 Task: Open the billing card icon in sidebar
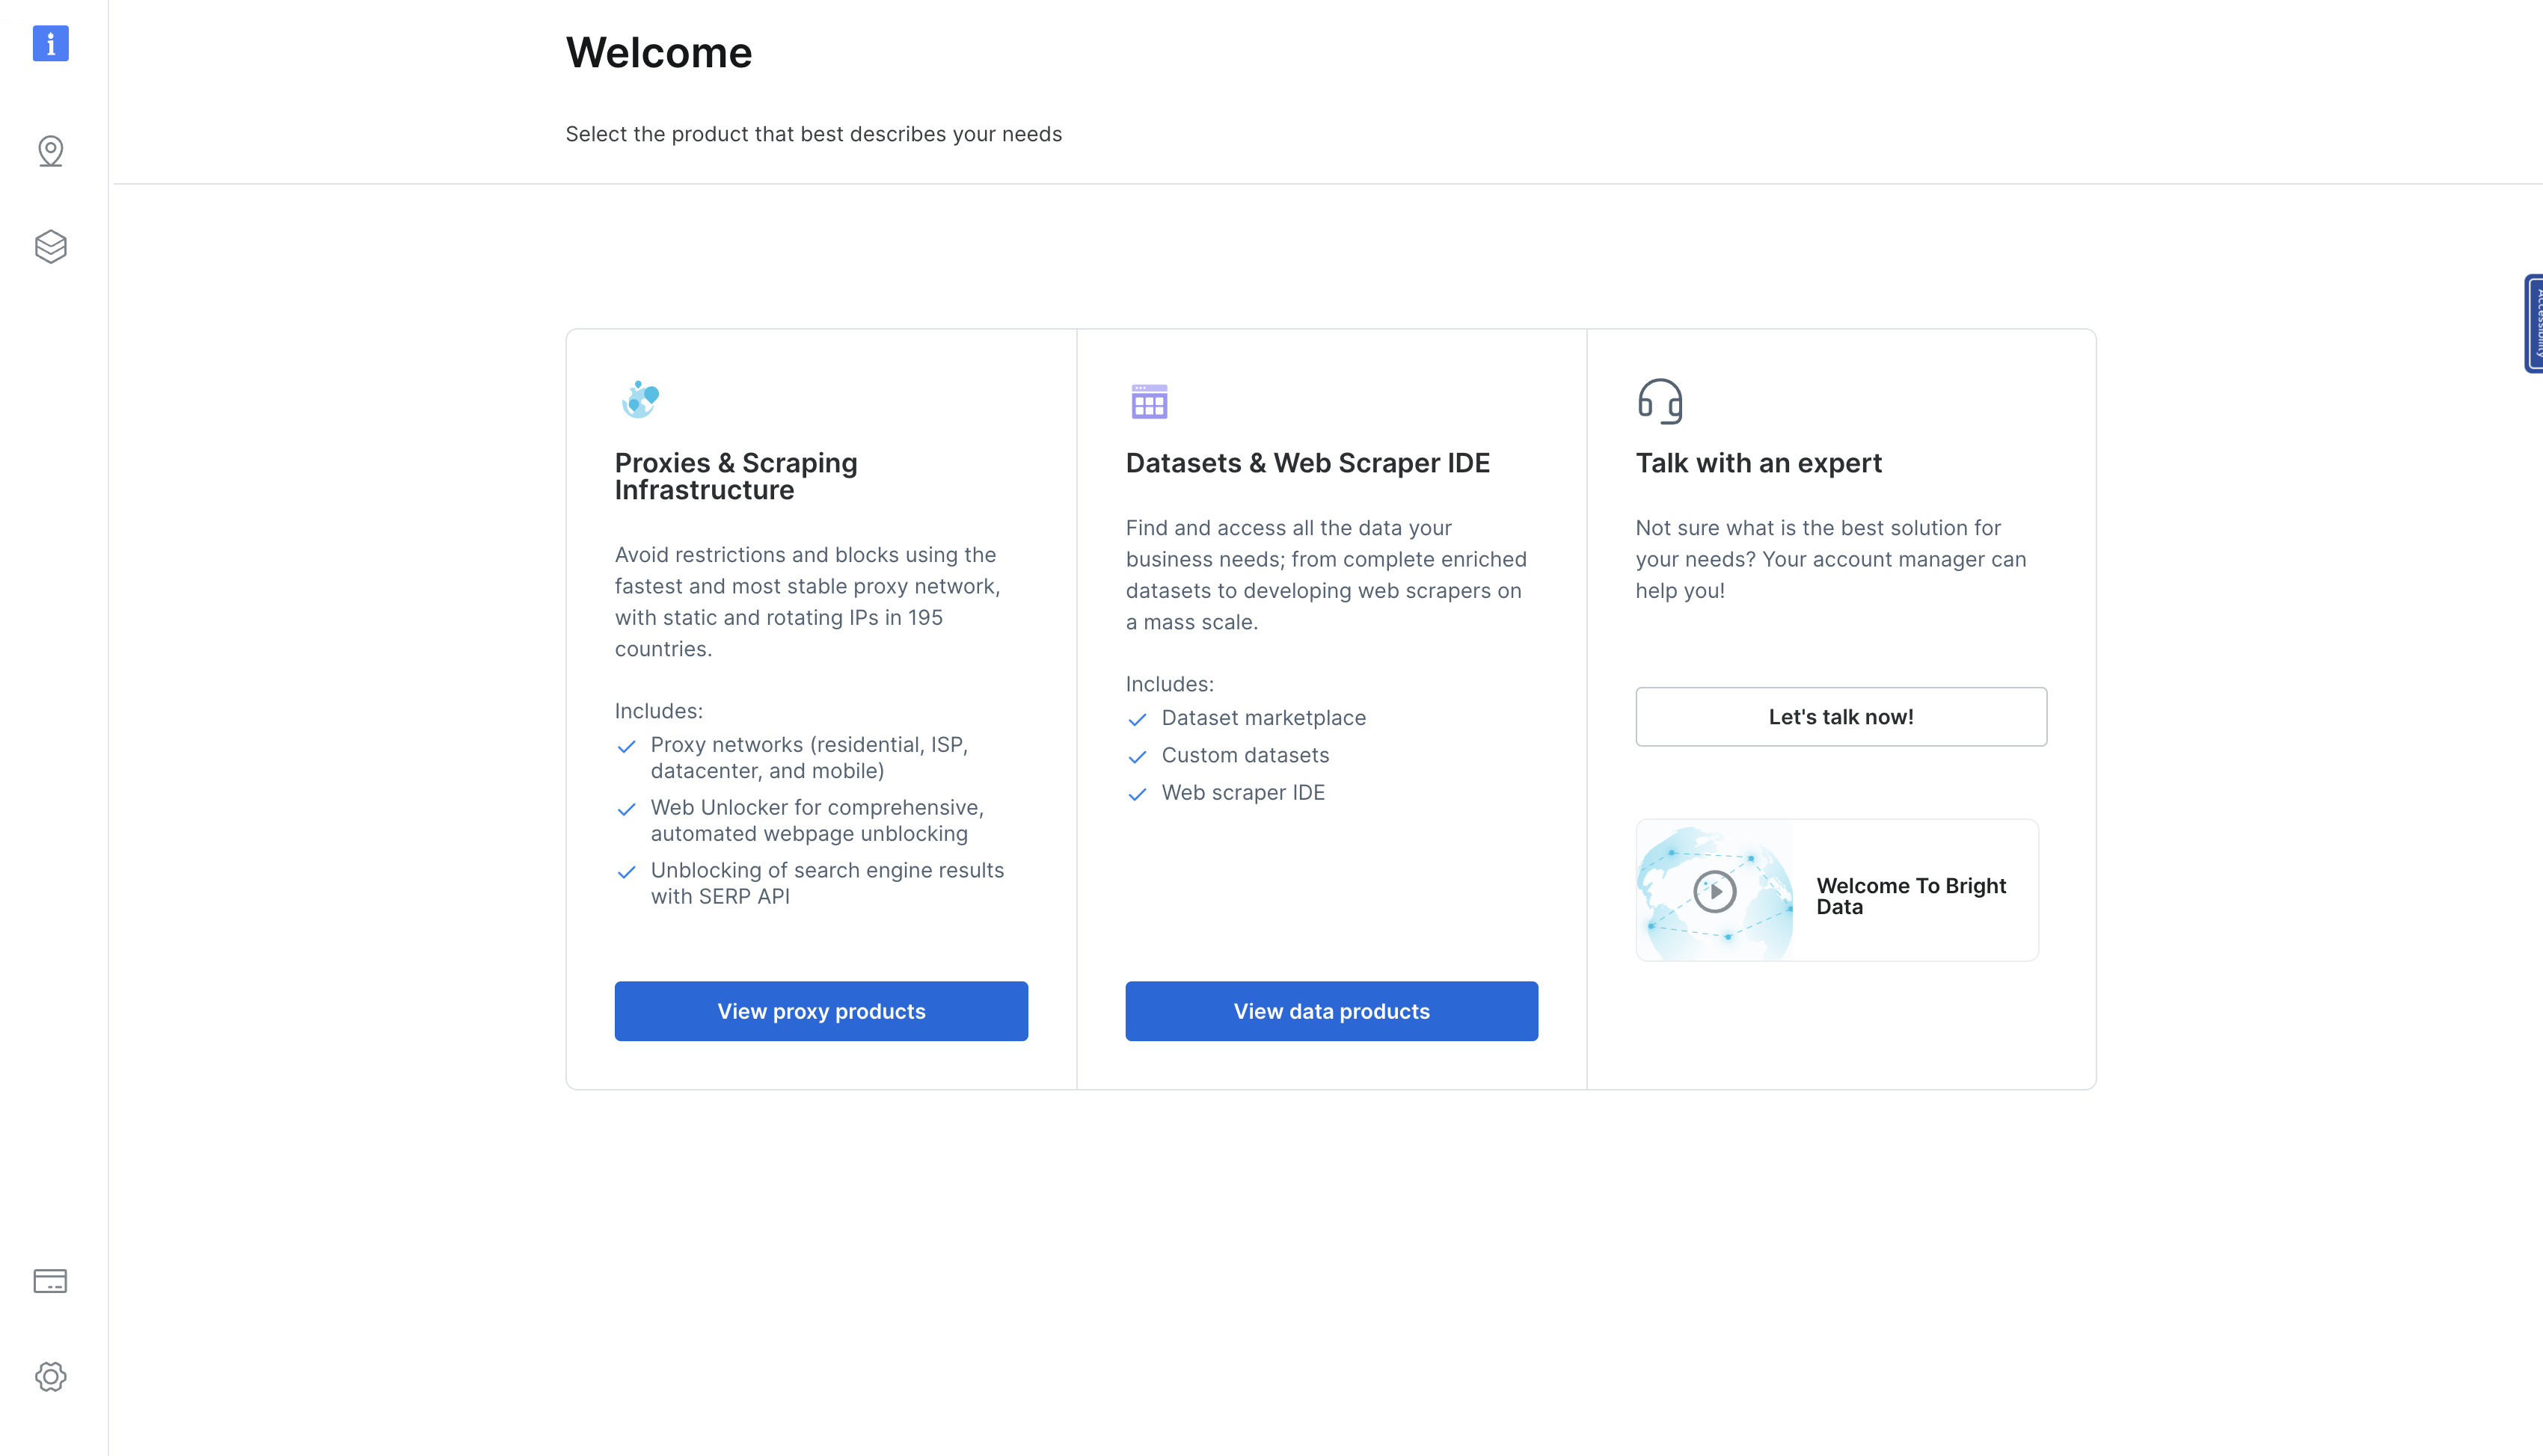tap(50, 1281)
